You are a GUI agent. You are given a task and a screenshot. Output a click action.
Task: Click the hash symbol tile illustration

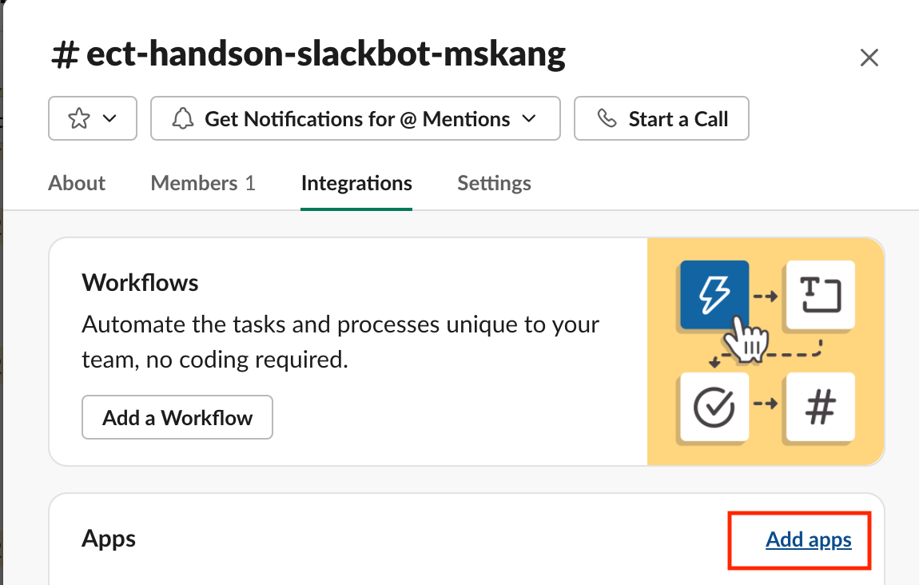tap(820, 408)
